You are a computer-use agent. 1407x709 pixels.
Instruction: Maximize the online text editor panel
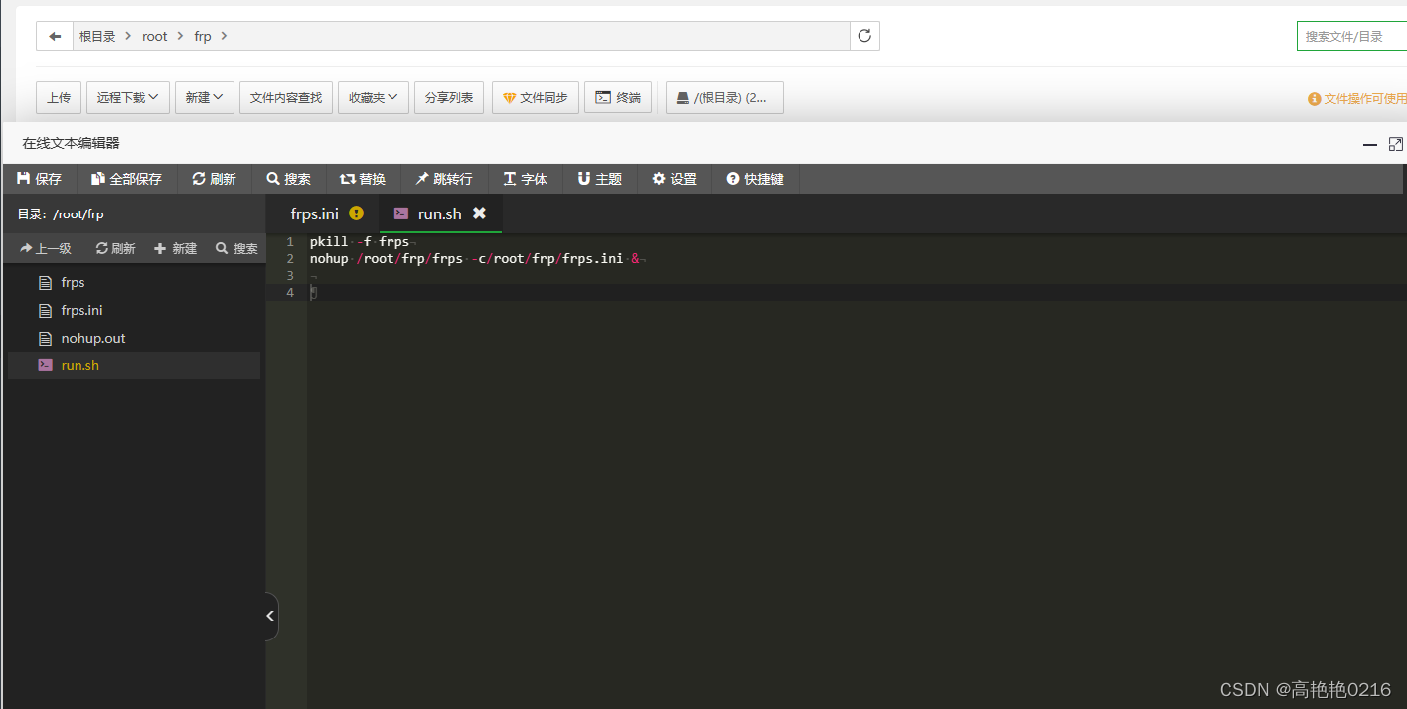click(x=1395, y=144)
